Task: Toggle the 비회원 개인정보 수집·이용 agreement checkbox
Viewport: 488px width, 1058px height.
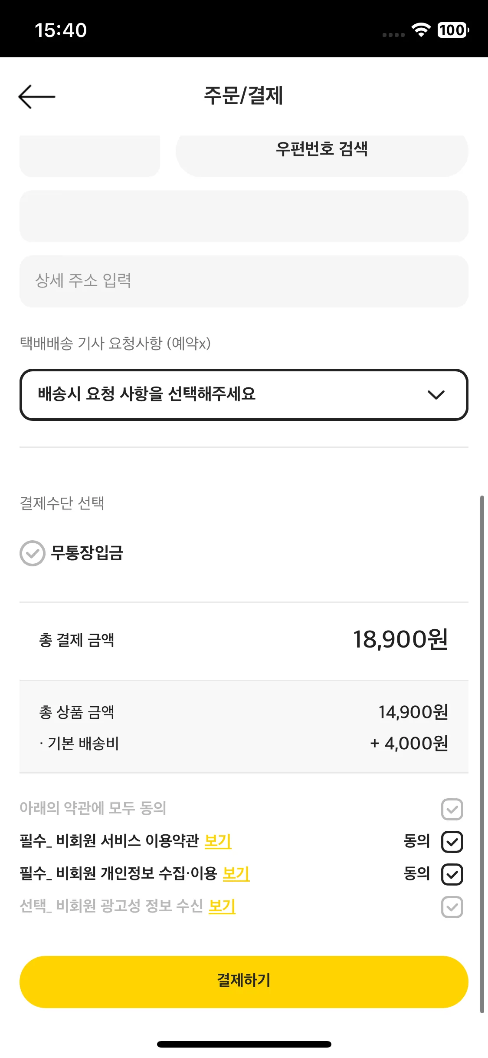Action: (x=452, y=874)
